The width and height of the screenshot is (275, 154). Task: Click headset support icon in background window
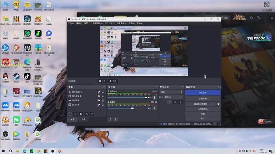(251, 18)
